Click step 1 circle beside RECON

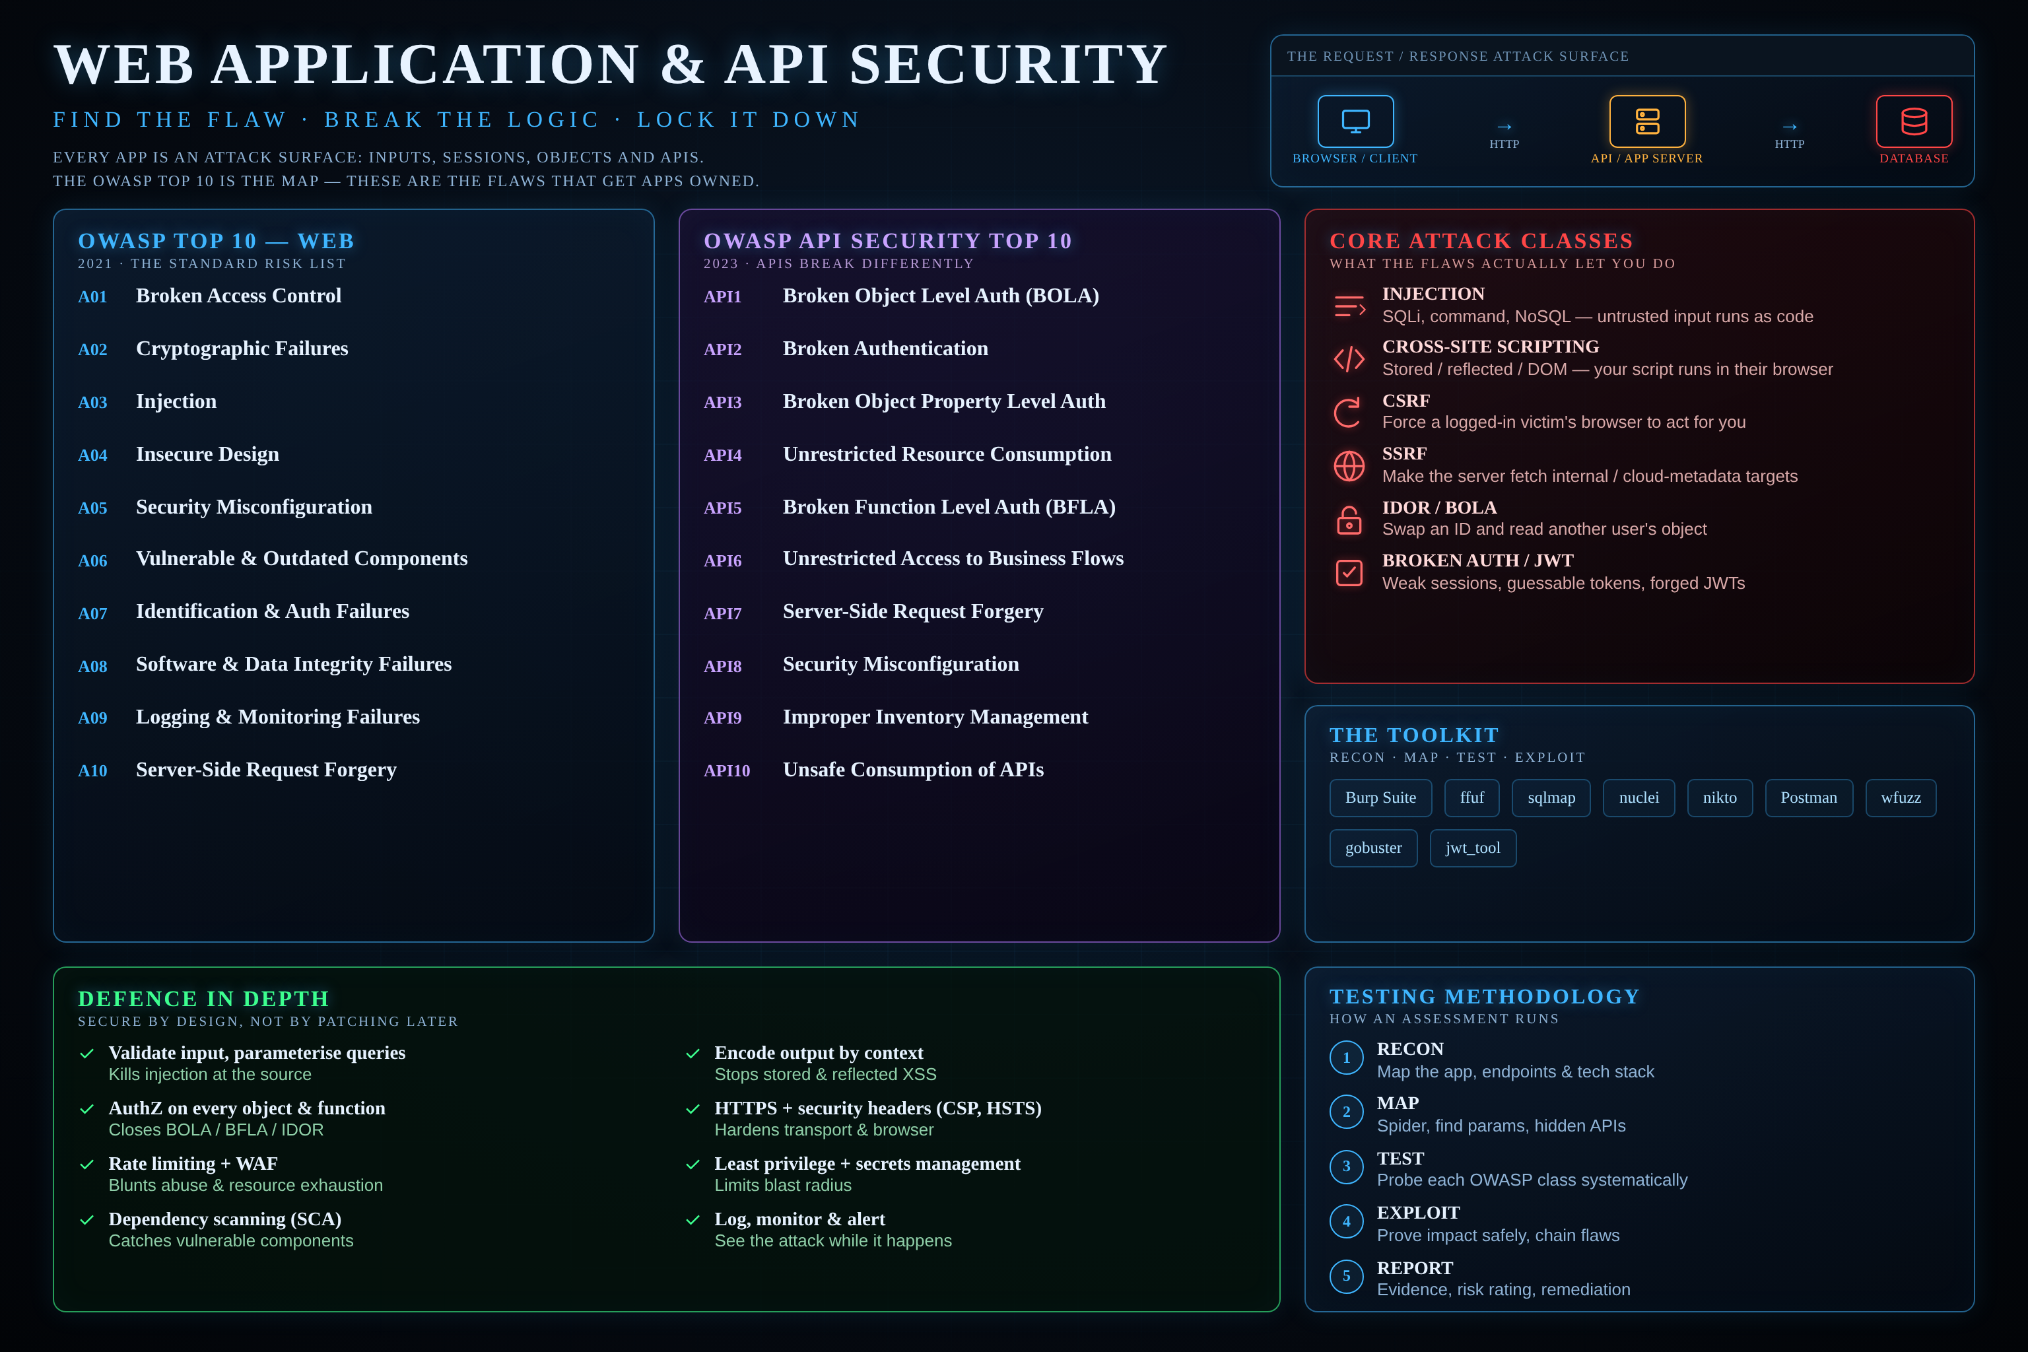point(1347,1058)
